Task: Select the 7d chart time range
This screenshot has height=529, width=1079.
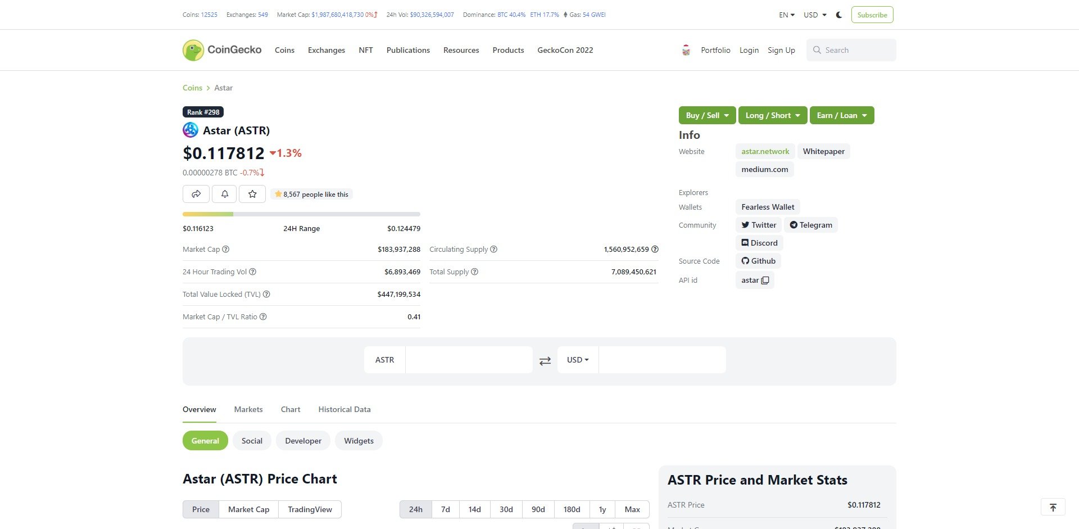Action: click(x=445, y=509)
